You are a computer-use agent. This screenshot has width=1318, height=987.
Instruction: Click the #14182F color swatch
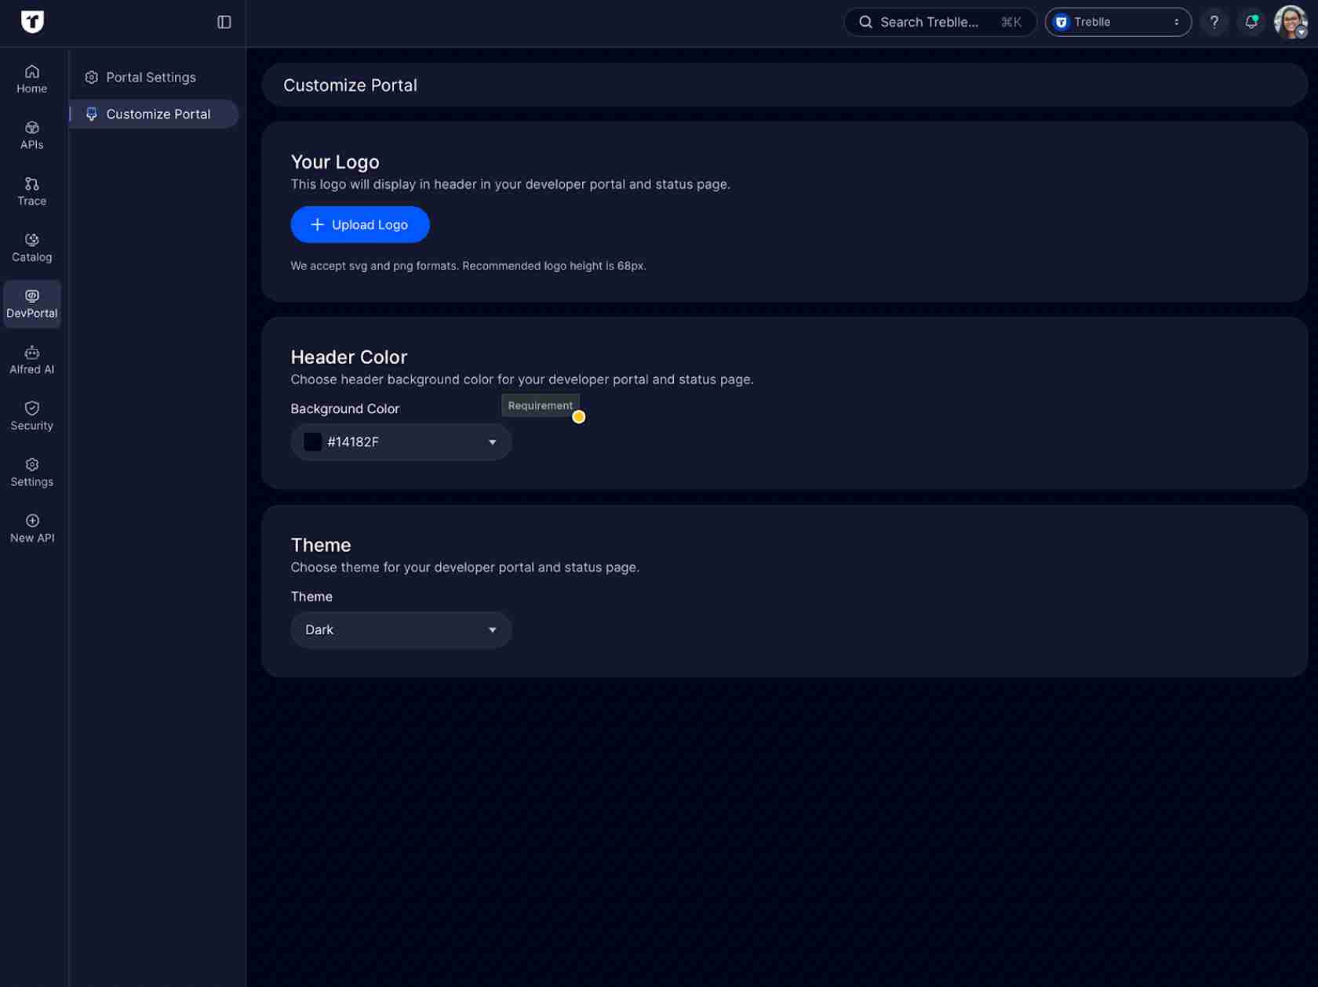point(312,441)
